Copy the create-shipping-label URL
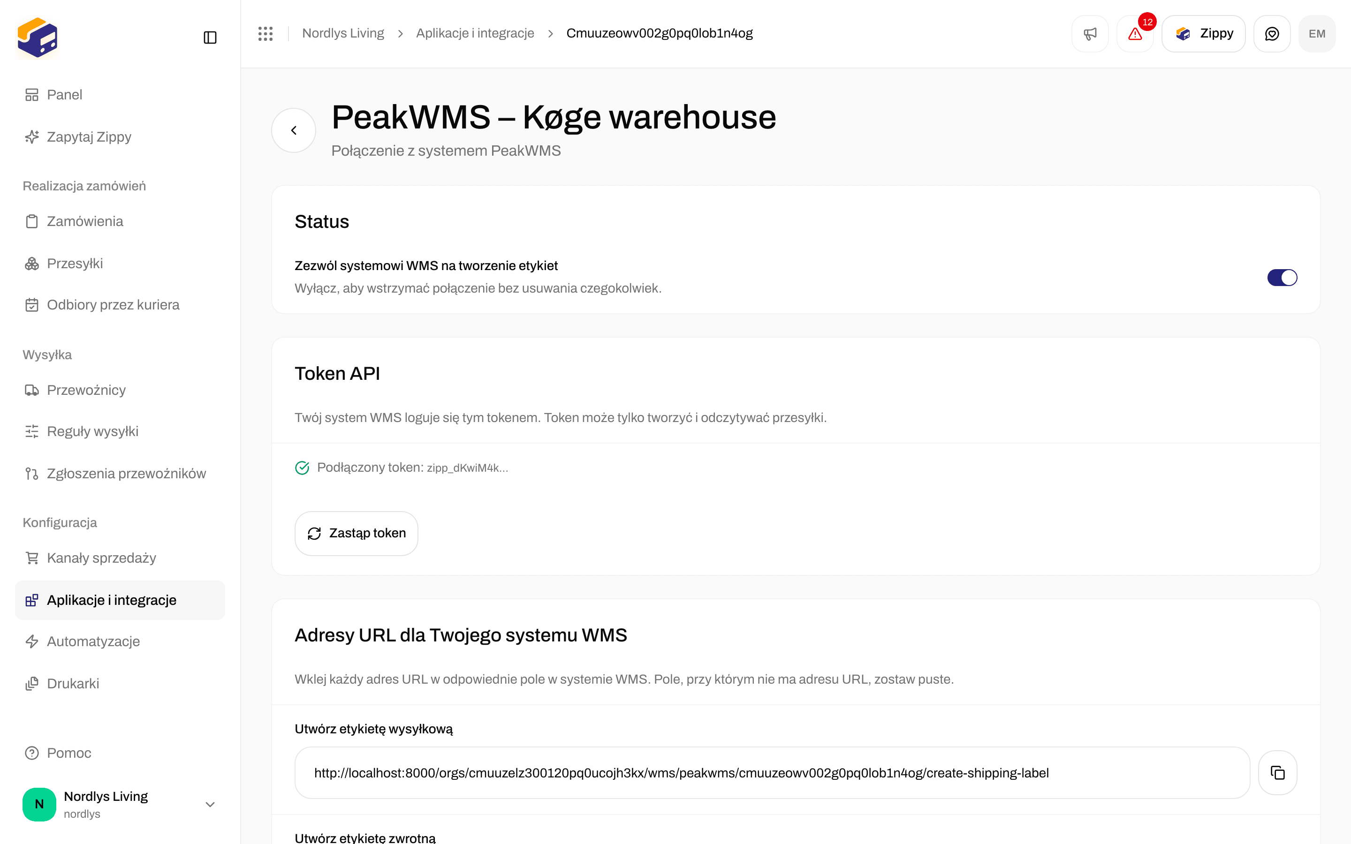1351x844 pixels. 1277,773
